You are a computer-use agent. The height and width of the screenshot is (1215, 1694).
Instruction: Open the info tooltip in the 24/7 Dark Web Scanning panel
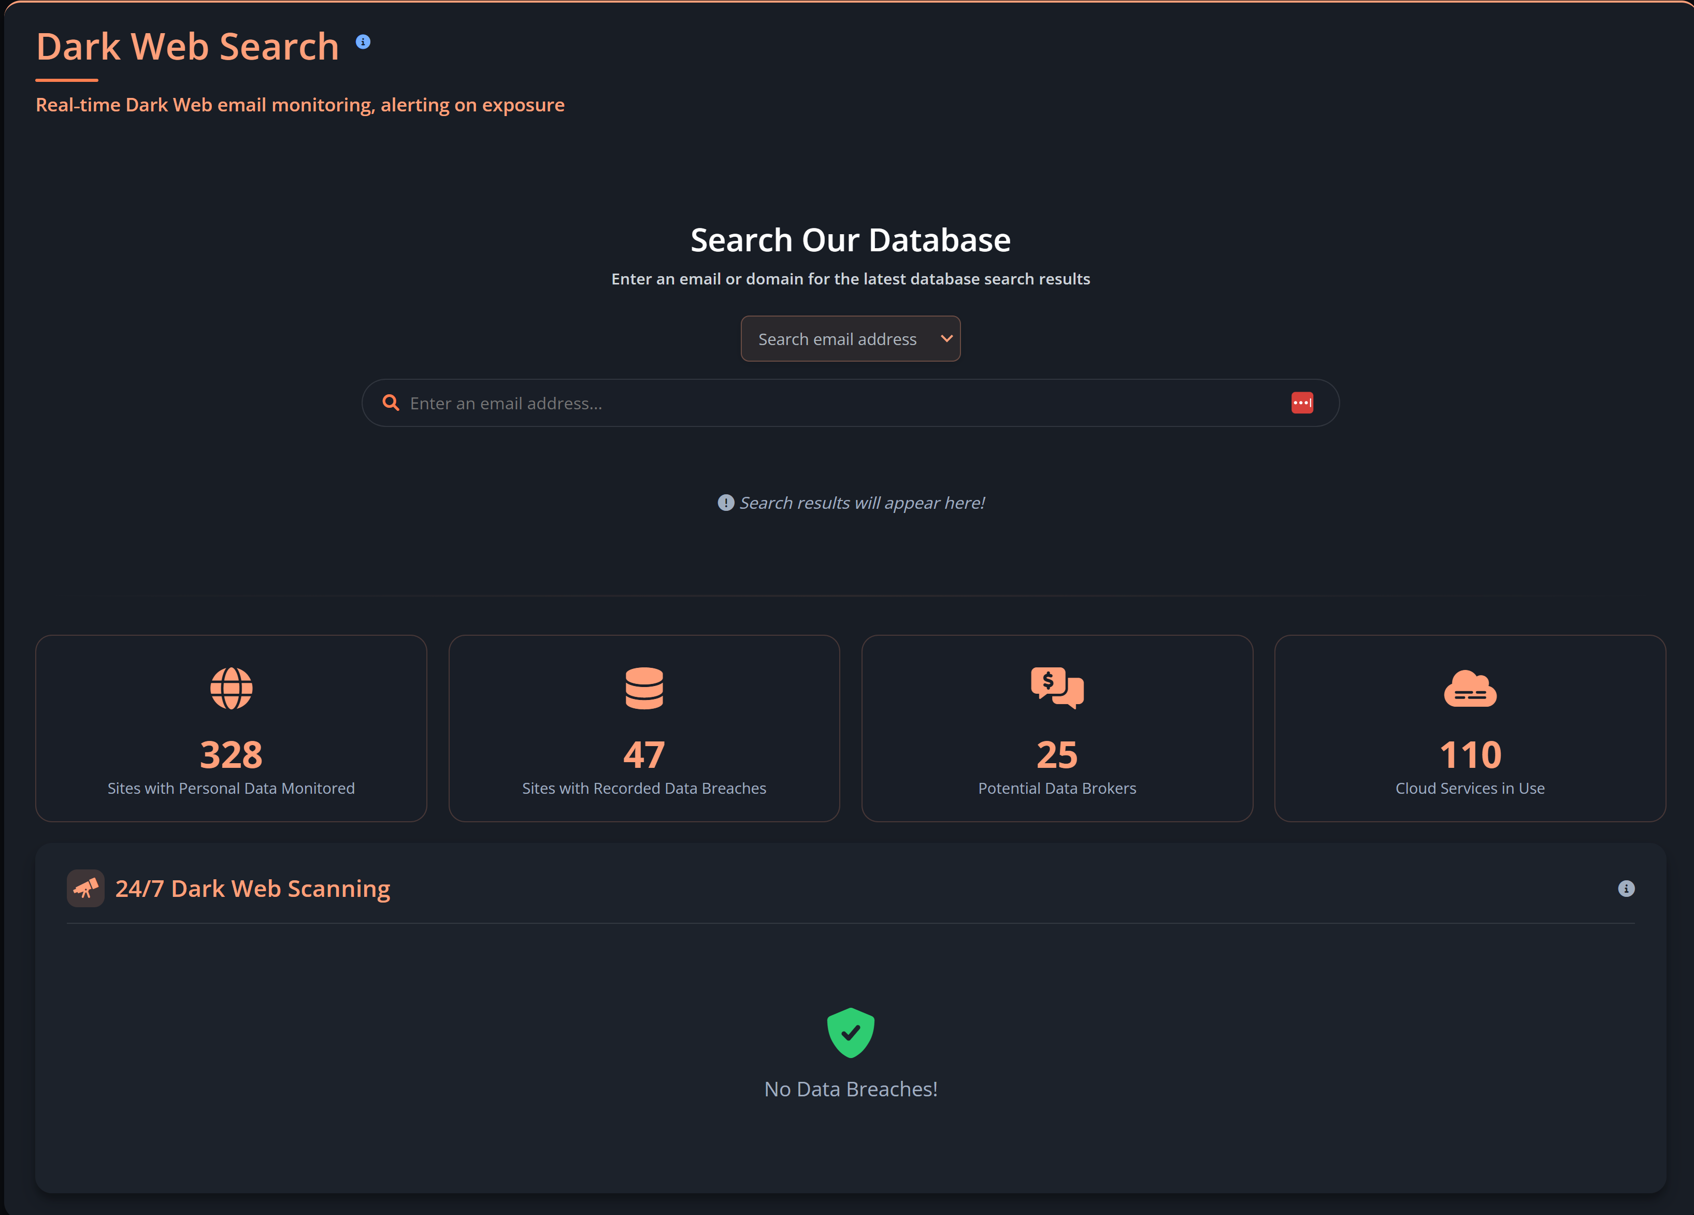(1627, 889)
